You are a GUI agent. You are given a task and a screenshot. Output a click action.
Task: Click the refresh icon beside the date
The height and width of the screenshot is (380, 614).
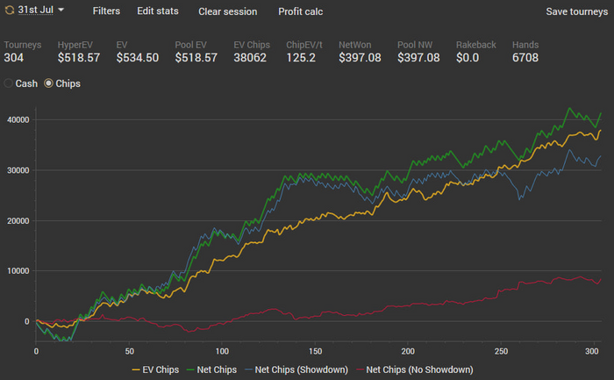pos(10,11)
